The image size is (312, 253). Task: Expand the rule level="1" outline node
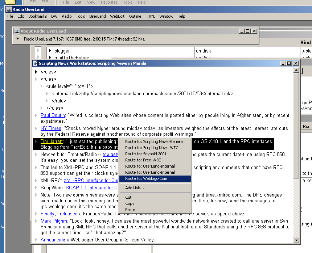(x=41, y=86)
